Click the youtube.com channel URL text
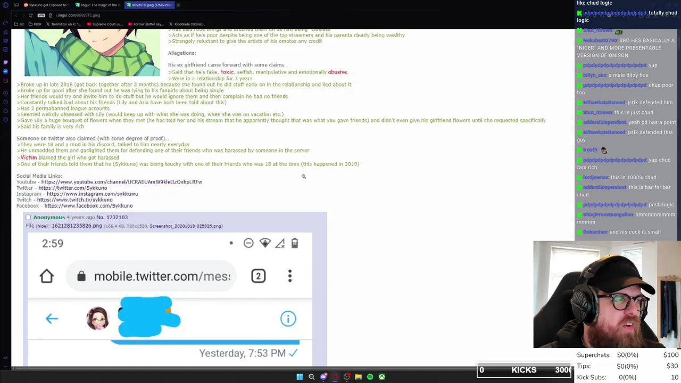The width and height of the screenshot is (681, 383). tap(121, 182)
